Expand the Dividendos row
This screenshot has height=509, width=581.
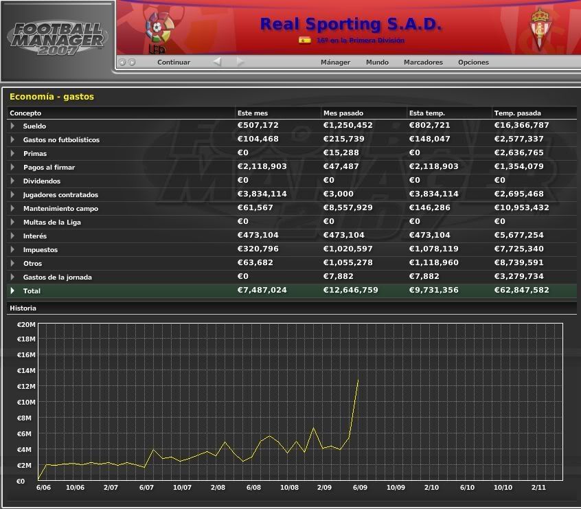[x=12, y=181]
